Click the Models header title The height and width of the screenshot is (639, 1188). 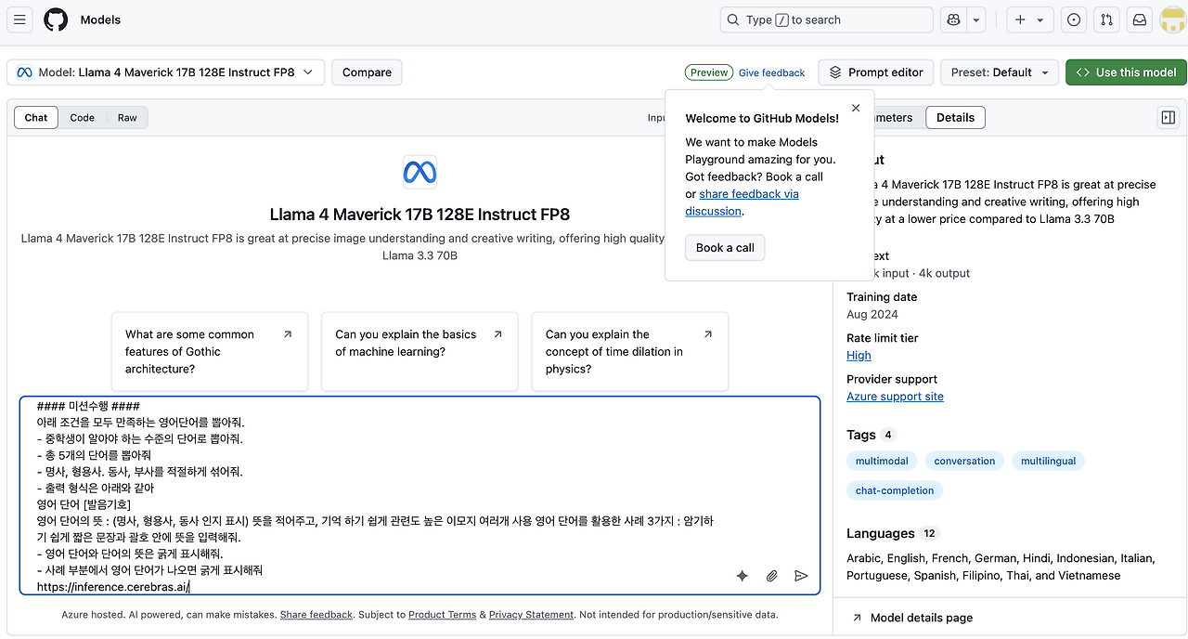tap(100, 20)
